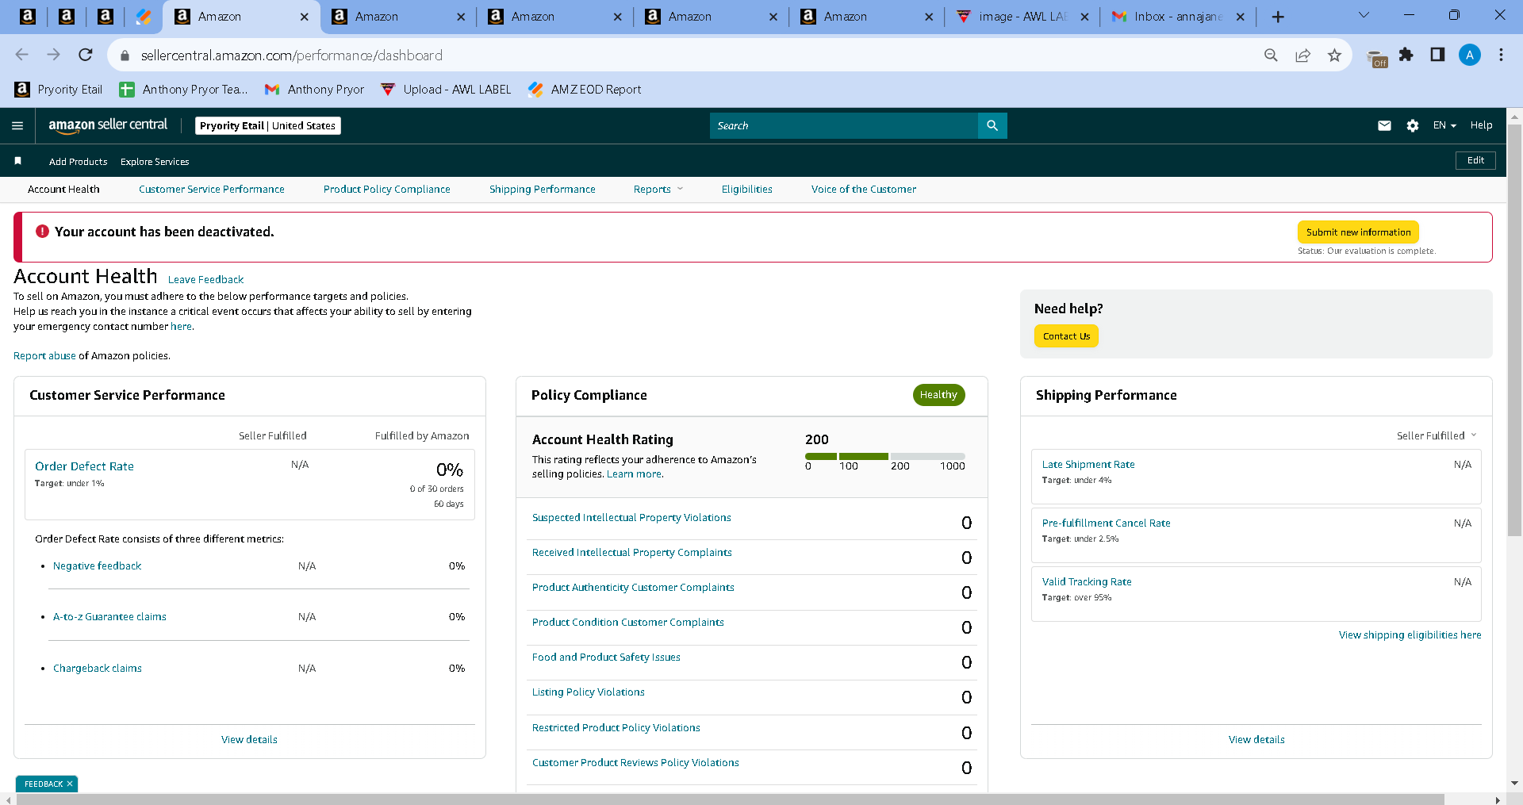Click the Report abuse link
The image size is (1523, 805).
pos(44,356)
